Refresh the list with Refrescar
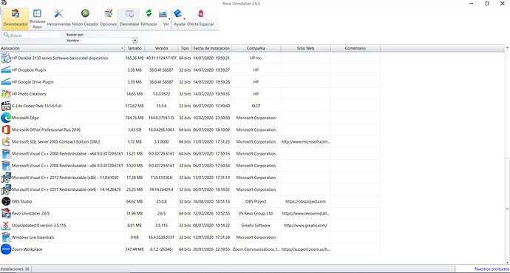Viewport: 510px width, 273px height. (x=149, y=18)
